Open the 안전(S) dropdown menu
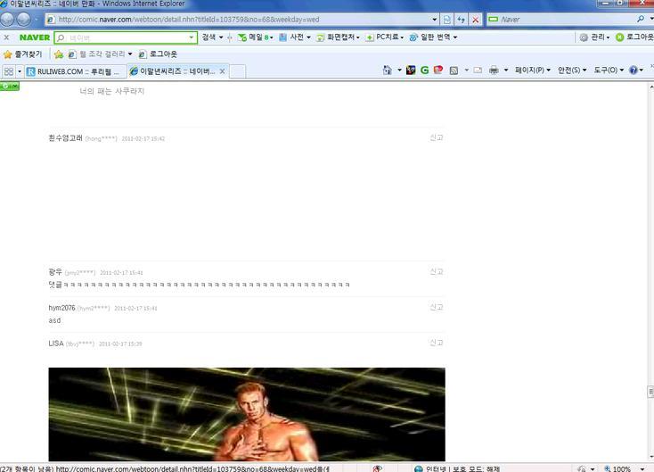The image size is (654, 472). [x=572, y=70]
